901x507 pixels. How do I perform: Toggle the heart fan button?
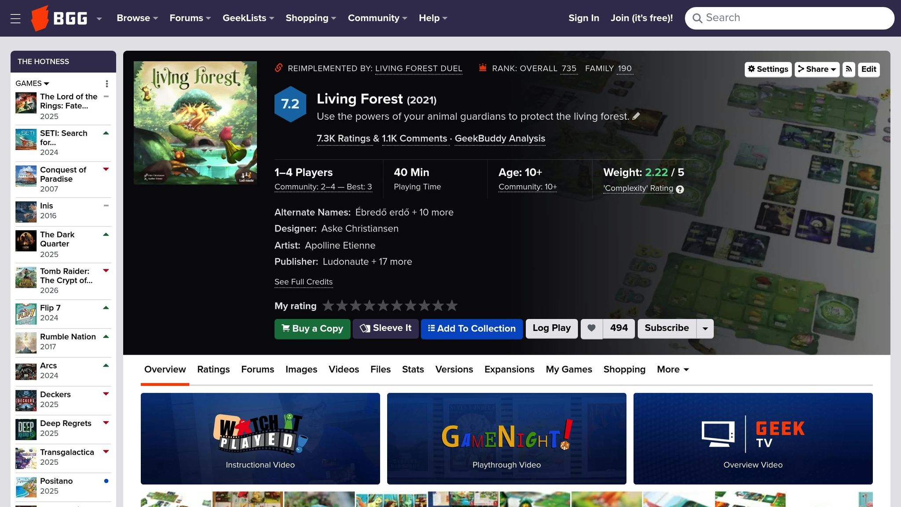(x=592, y=328)
